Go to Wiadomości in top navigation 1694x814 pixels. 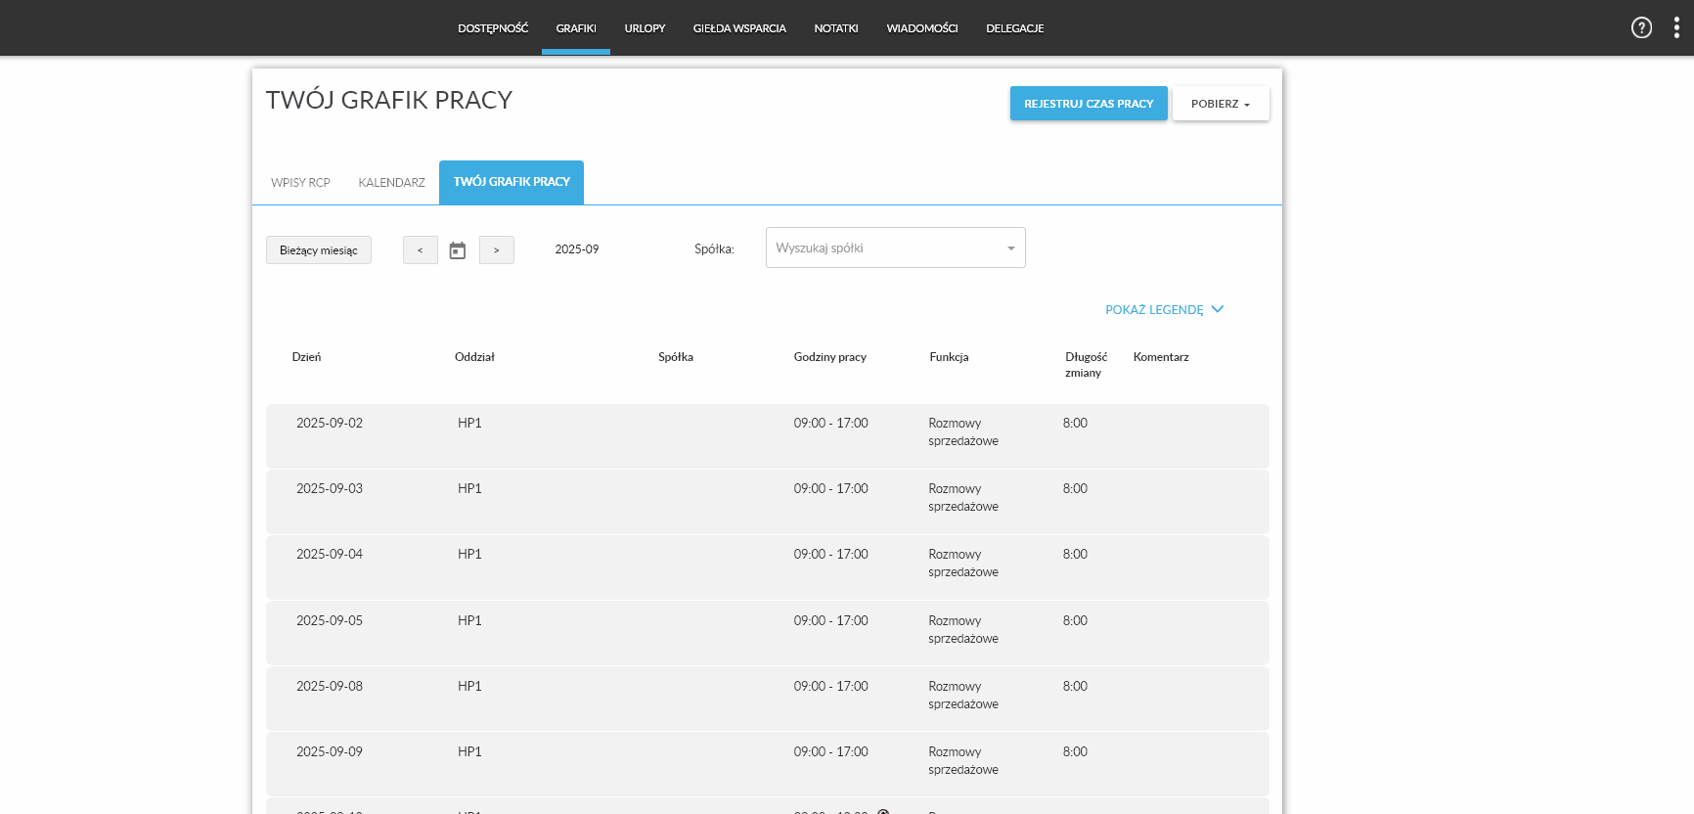pos(921,28)
